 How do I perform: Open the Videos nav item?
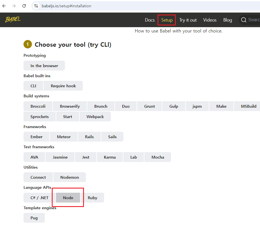click(210, 20)
